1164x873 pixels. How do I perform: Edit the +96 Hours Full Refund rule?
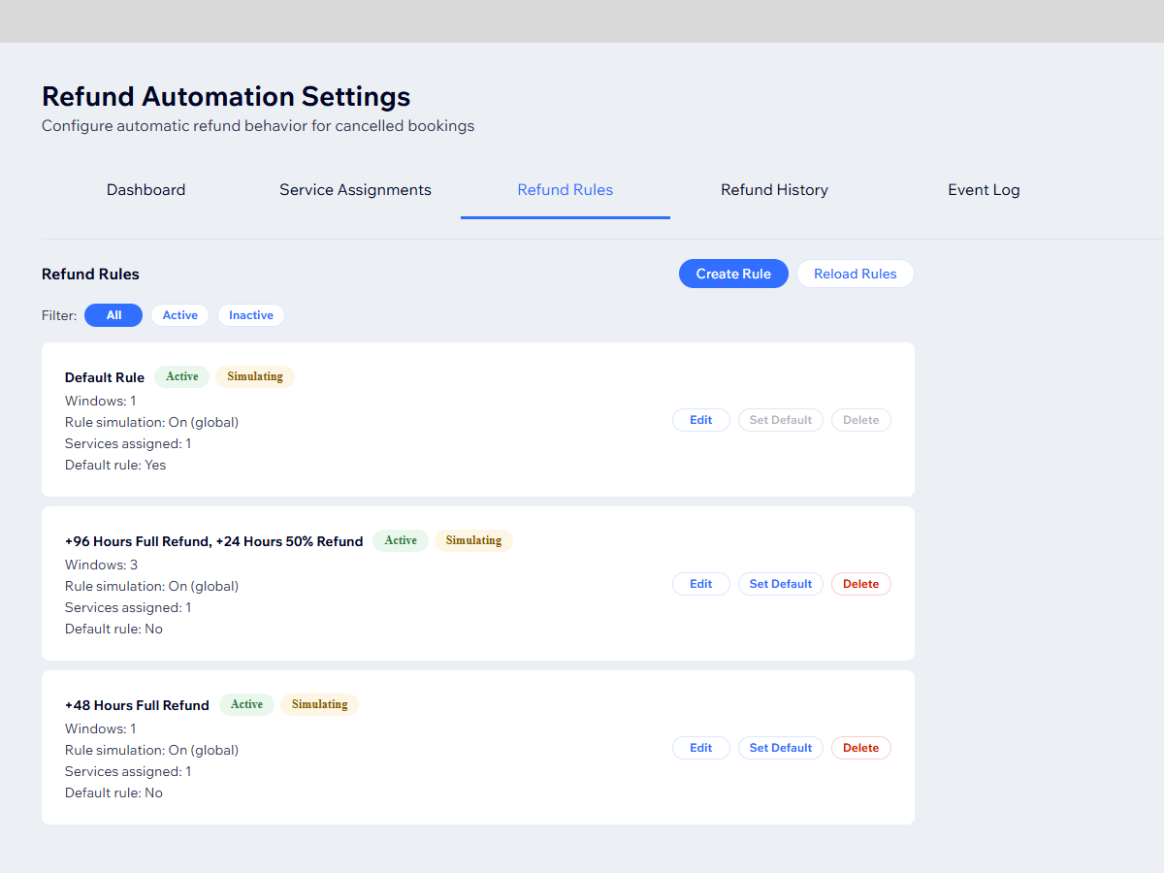(x=701, y=584)
